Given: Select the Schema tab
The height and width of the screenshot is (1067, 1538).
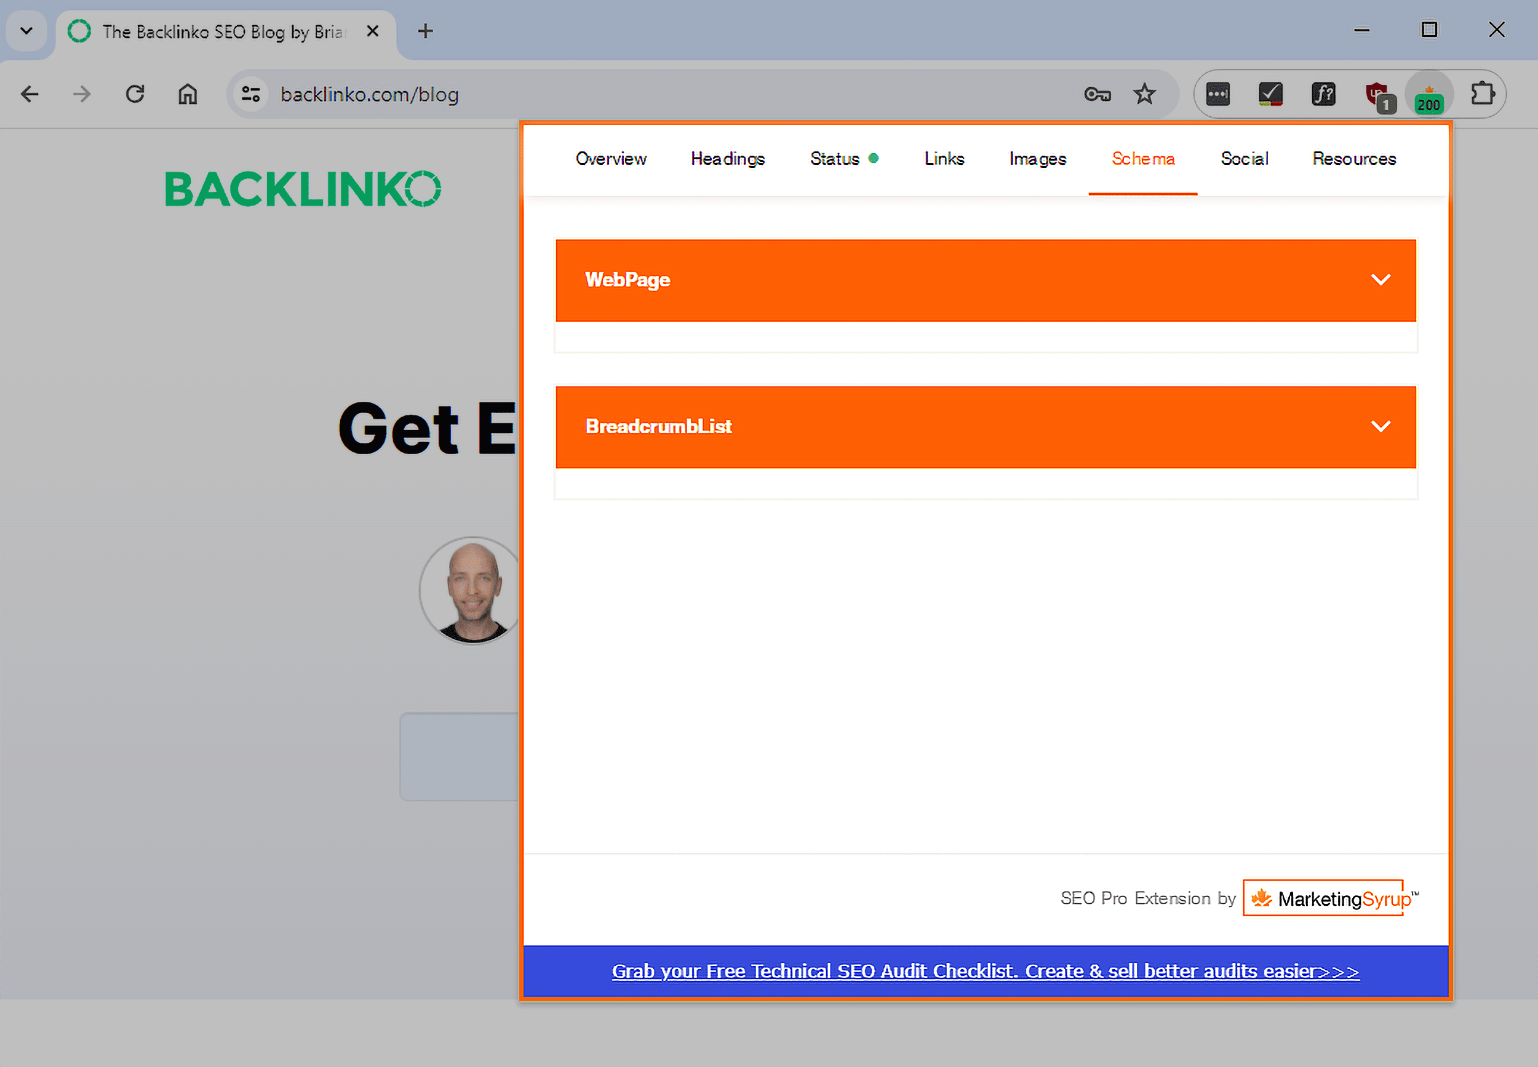Looking at the screenshot, I should pos(1143,159).
